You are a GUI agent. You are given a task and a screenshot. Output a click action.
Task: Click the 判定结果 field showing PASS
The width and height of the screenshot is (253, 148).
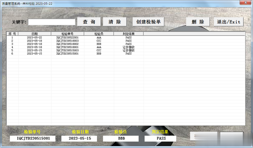(x=160, y=139)
